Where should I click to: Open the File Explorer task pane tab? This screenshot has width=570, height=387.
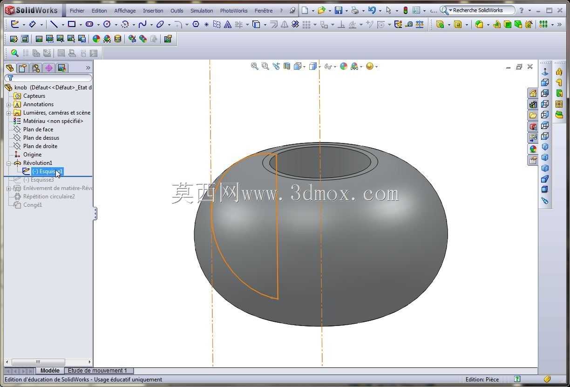pos(533,115)
